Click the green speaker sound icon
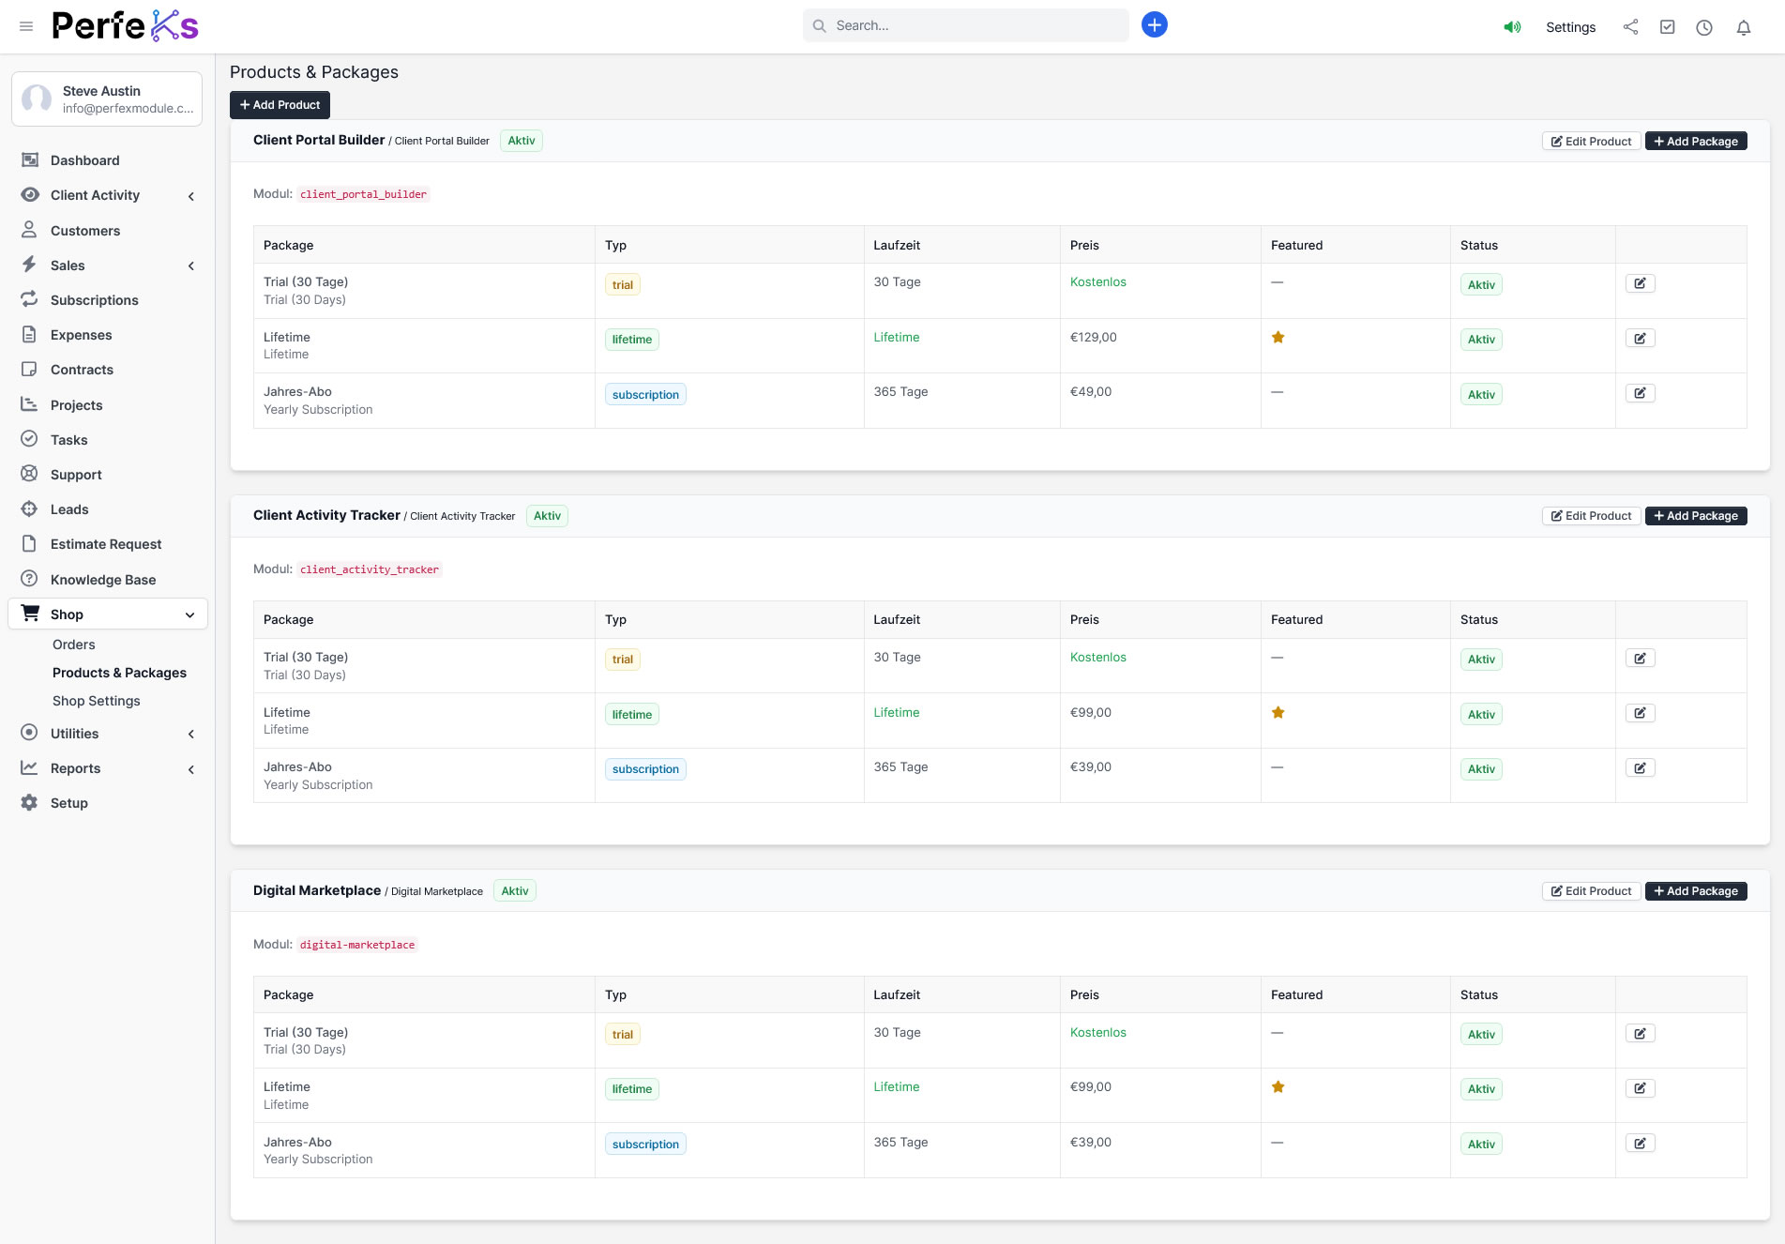 [x=1512, y=27]
